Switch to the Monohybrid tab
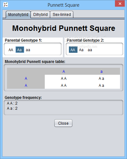The height and width of the screenshot is (159, 127). pyautogui.click(x=18, y=15)
